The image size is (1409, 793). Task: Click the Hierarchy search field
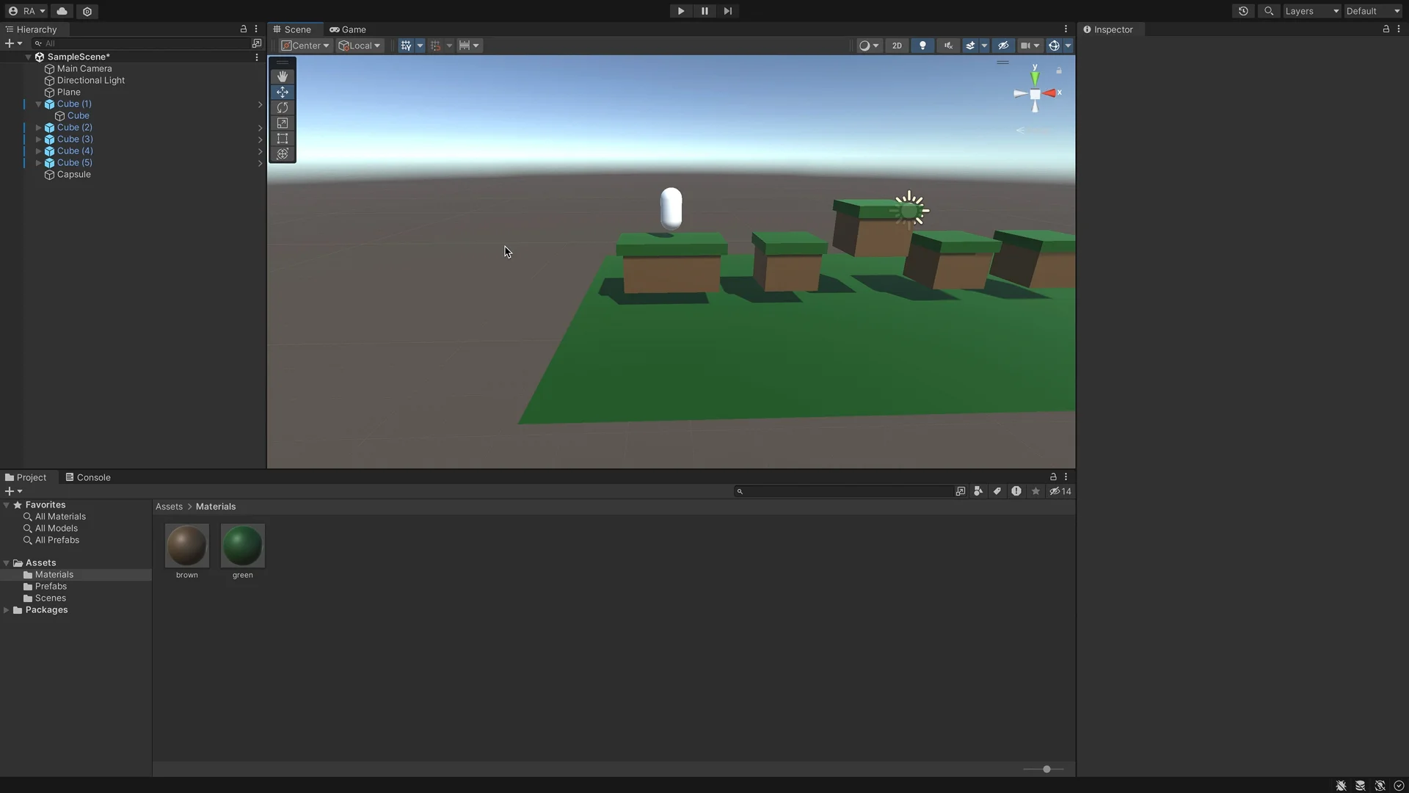141,43
